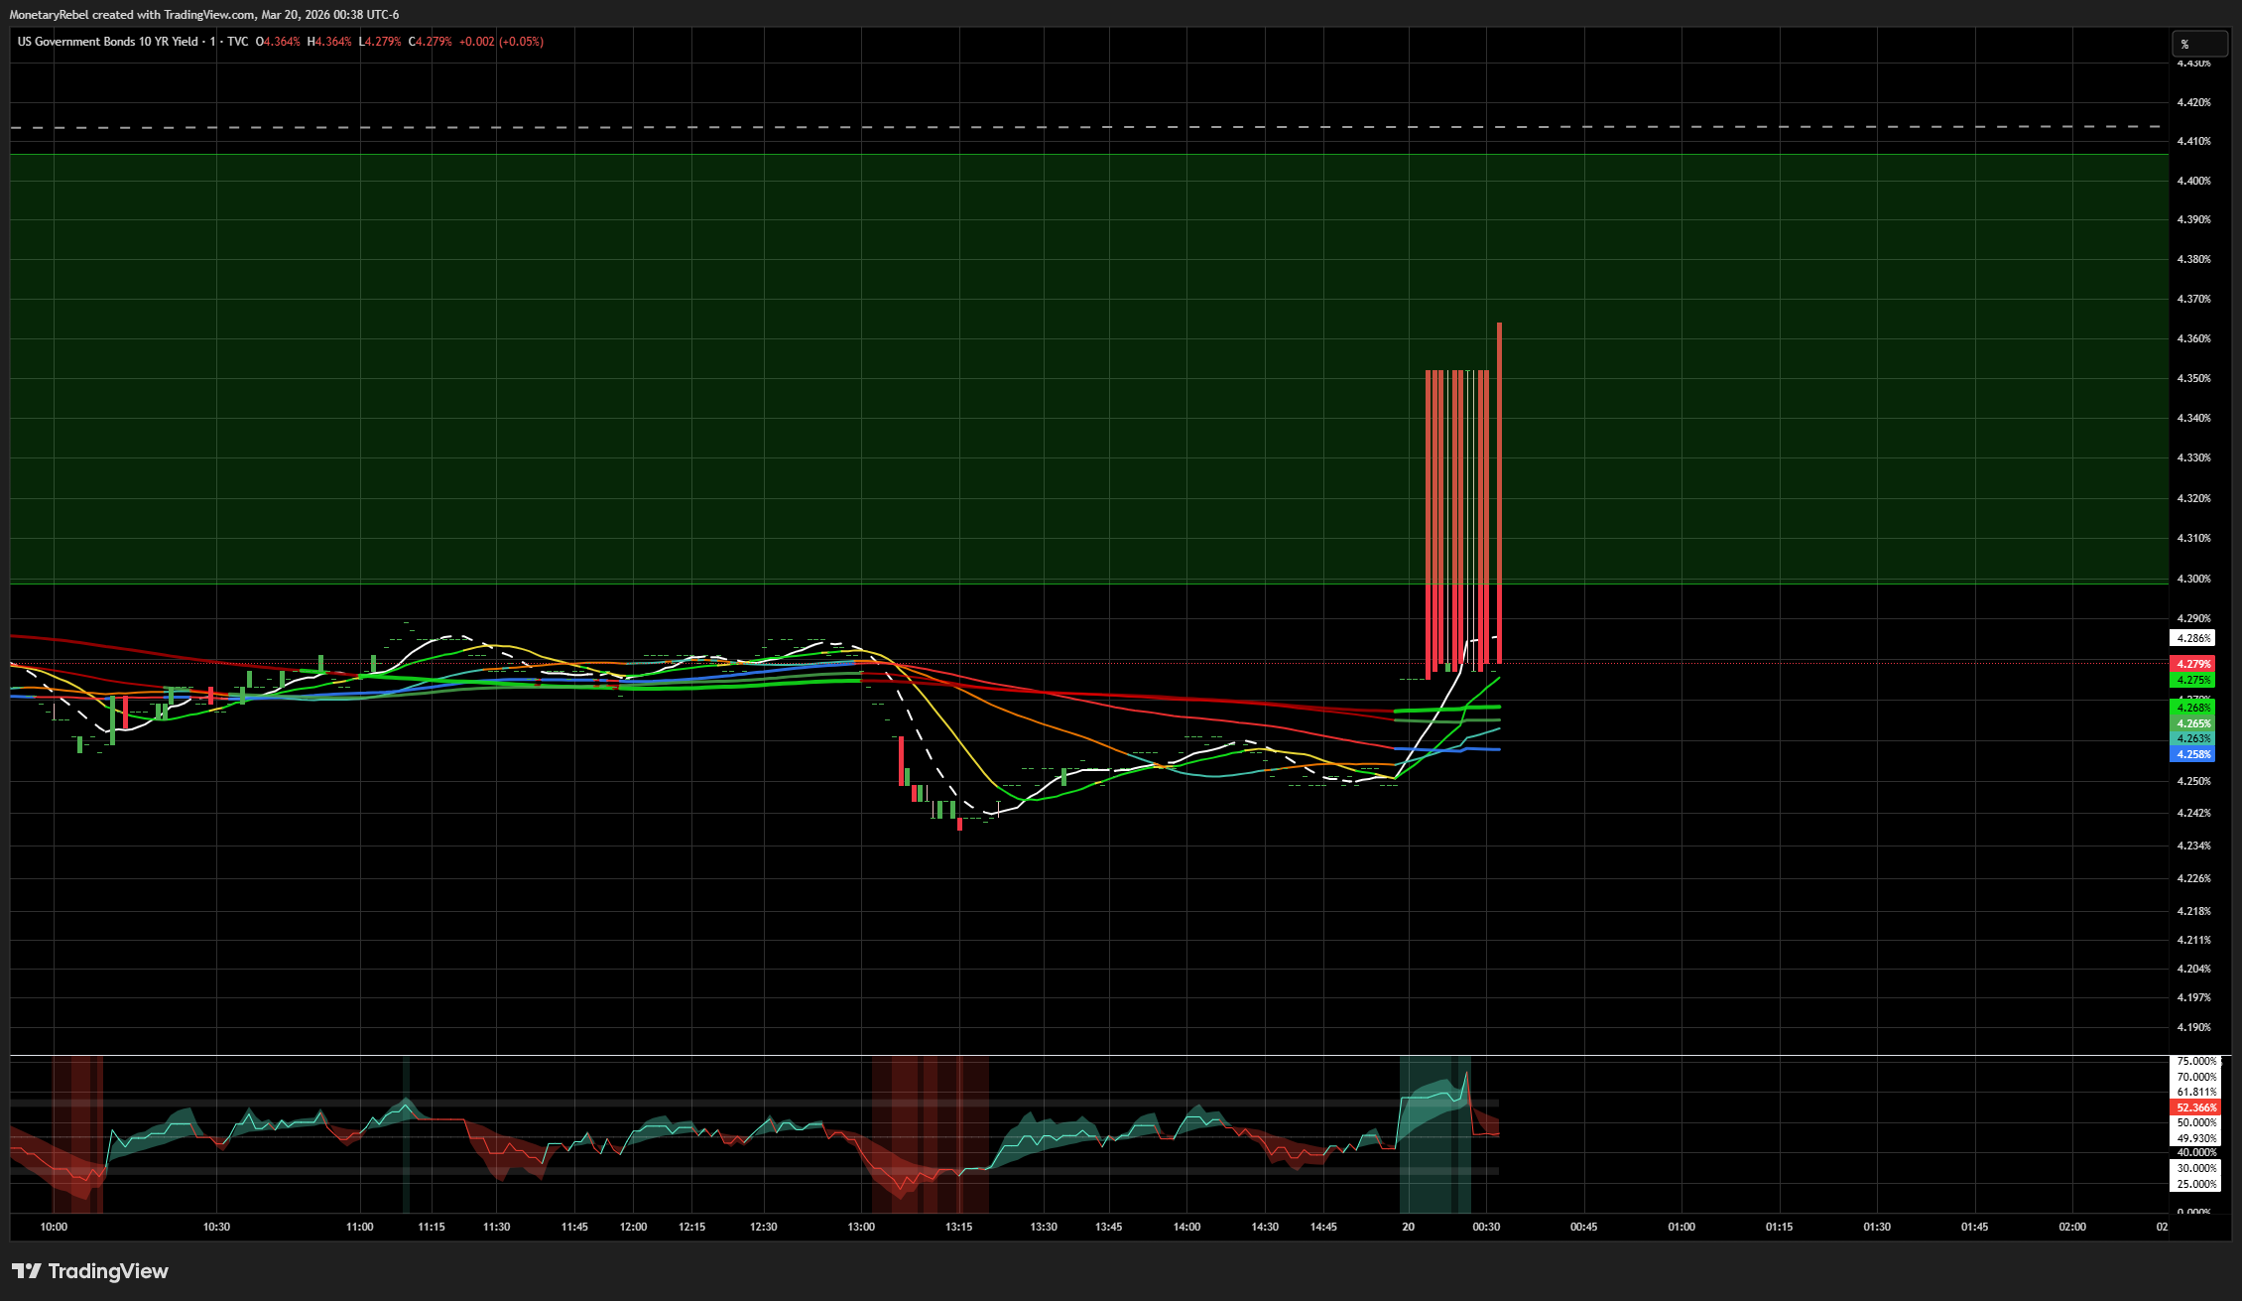Screen dimensions: 2242x1301
Task: Click the MonetaryRebel created with TradingView.com caption
Action: point(204,15)
